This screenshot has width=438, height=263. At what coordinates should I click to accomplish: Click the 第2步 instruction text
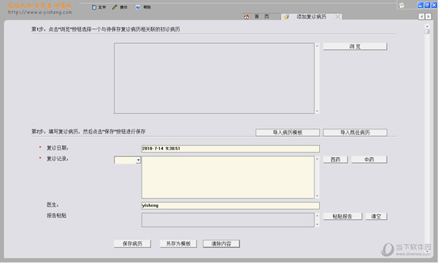click(x=88, y=131)
